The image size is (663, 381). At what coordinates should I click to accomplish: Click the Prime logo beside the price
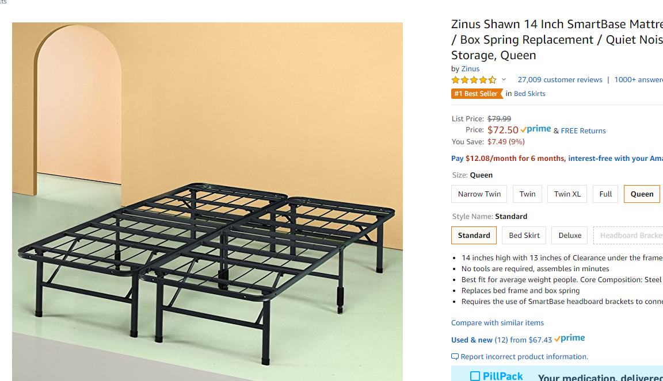coord(536,130)
